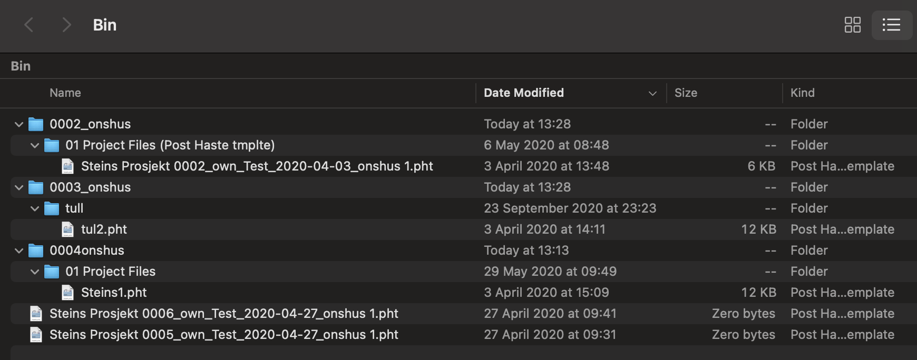Screen dimensions: 917x360
Task: Go forward with the right arrow
Action: pos(66,25)
